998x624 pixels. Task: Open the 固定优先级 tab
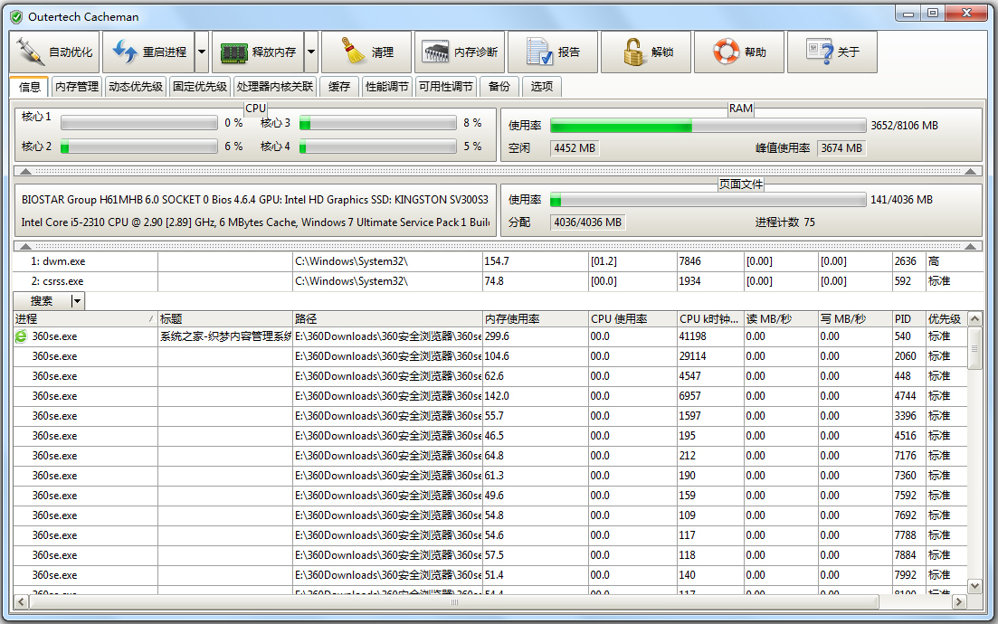coord(200,87)
